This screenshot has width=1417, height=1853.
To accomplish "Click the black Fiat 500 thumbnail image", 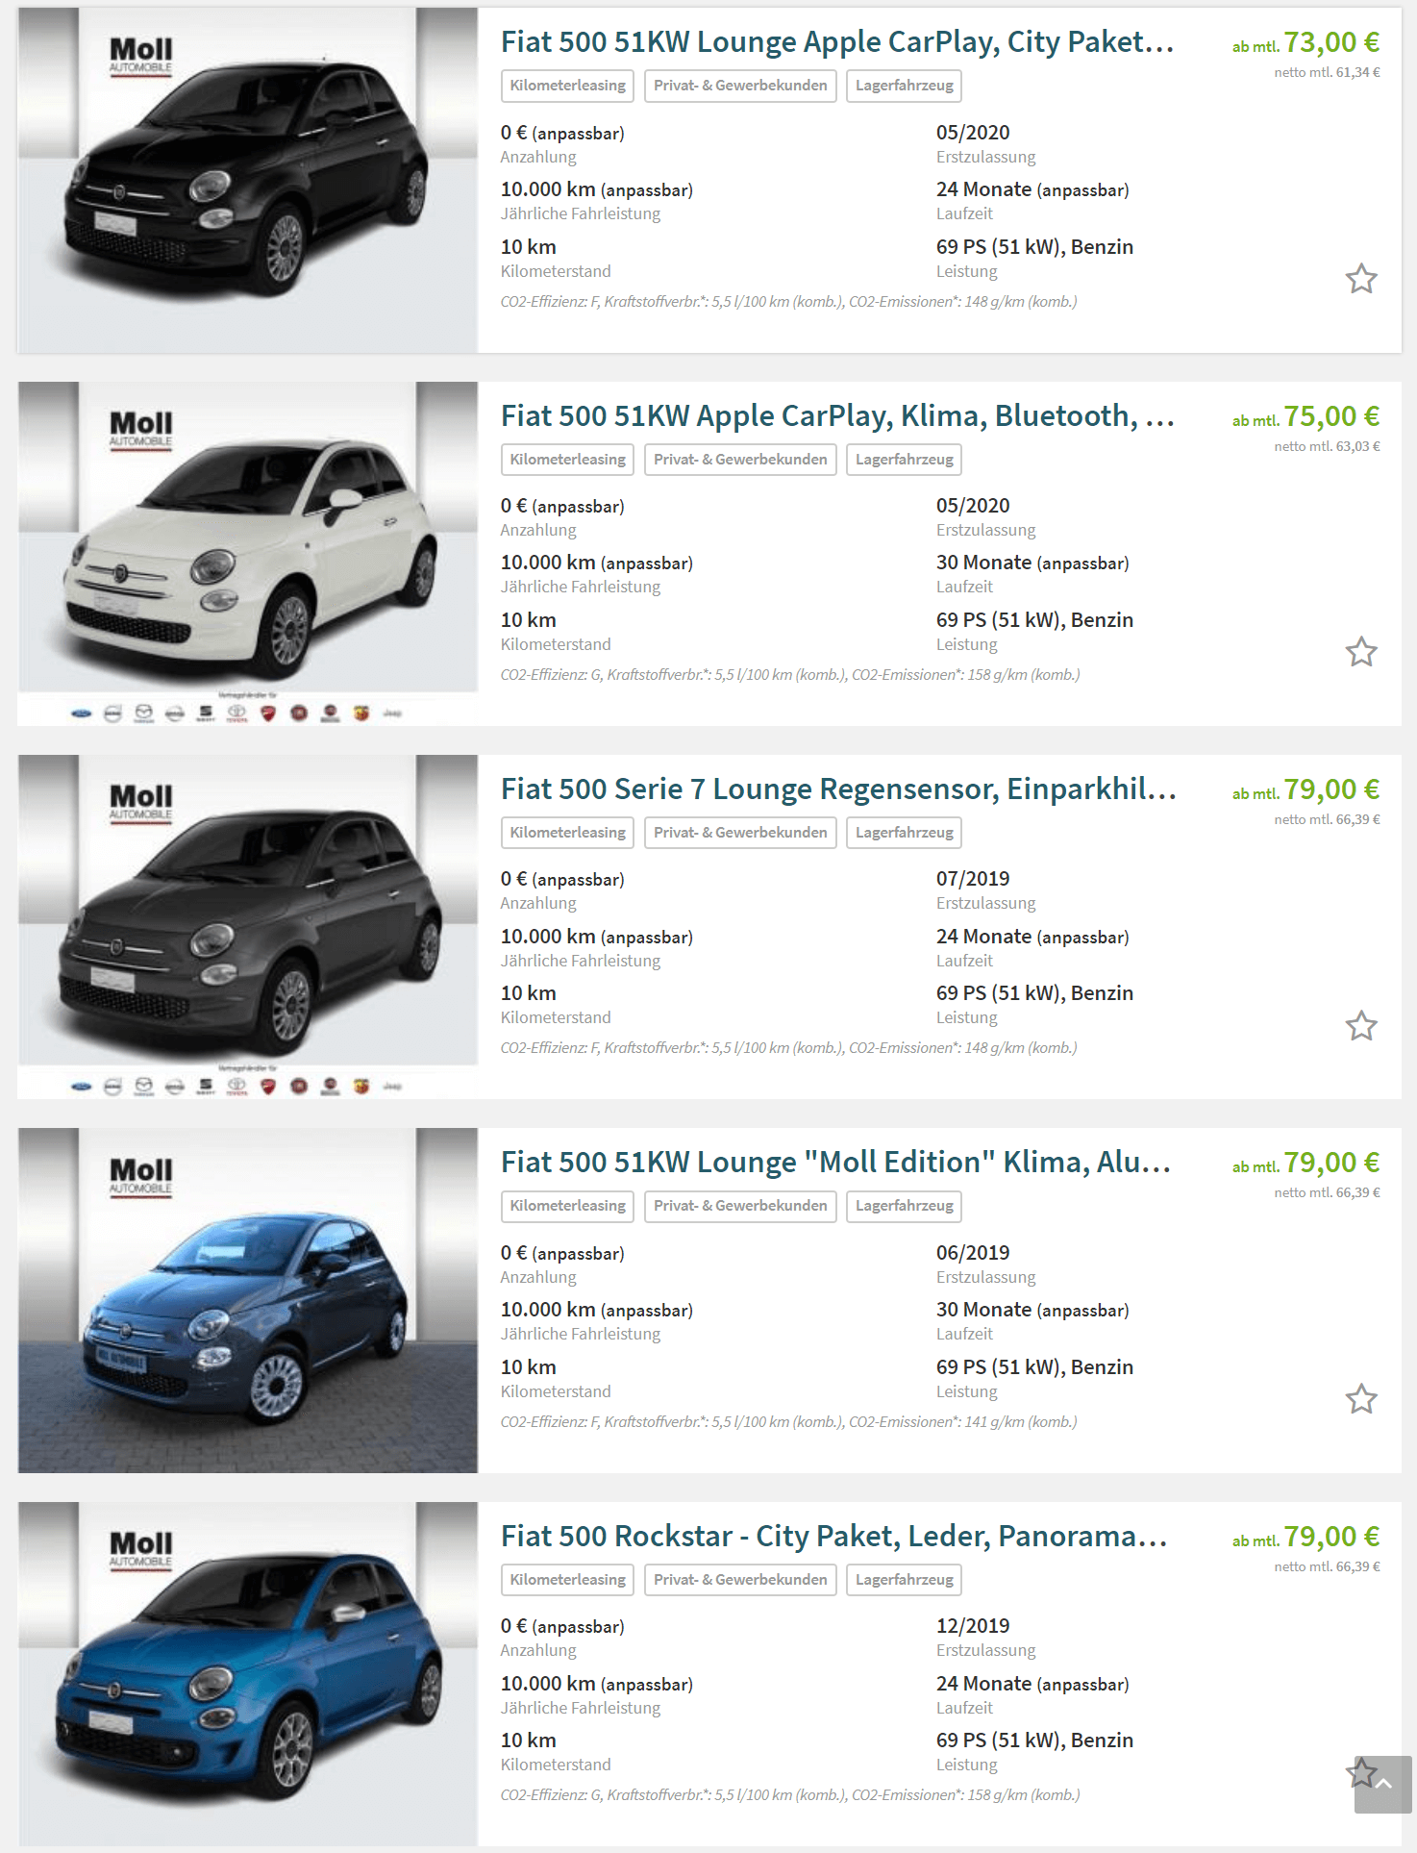I will pyautogui.click(x=248, y=180).
